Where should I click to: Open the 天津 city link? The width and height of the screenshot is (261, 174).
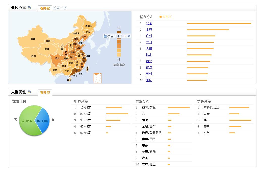(149, 49)
